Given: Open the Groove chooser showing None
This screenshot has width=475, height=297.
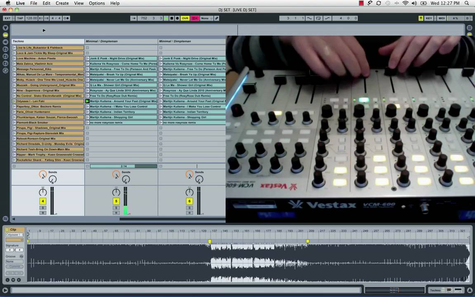Looking at the screenshot, I should pos(14,261).
